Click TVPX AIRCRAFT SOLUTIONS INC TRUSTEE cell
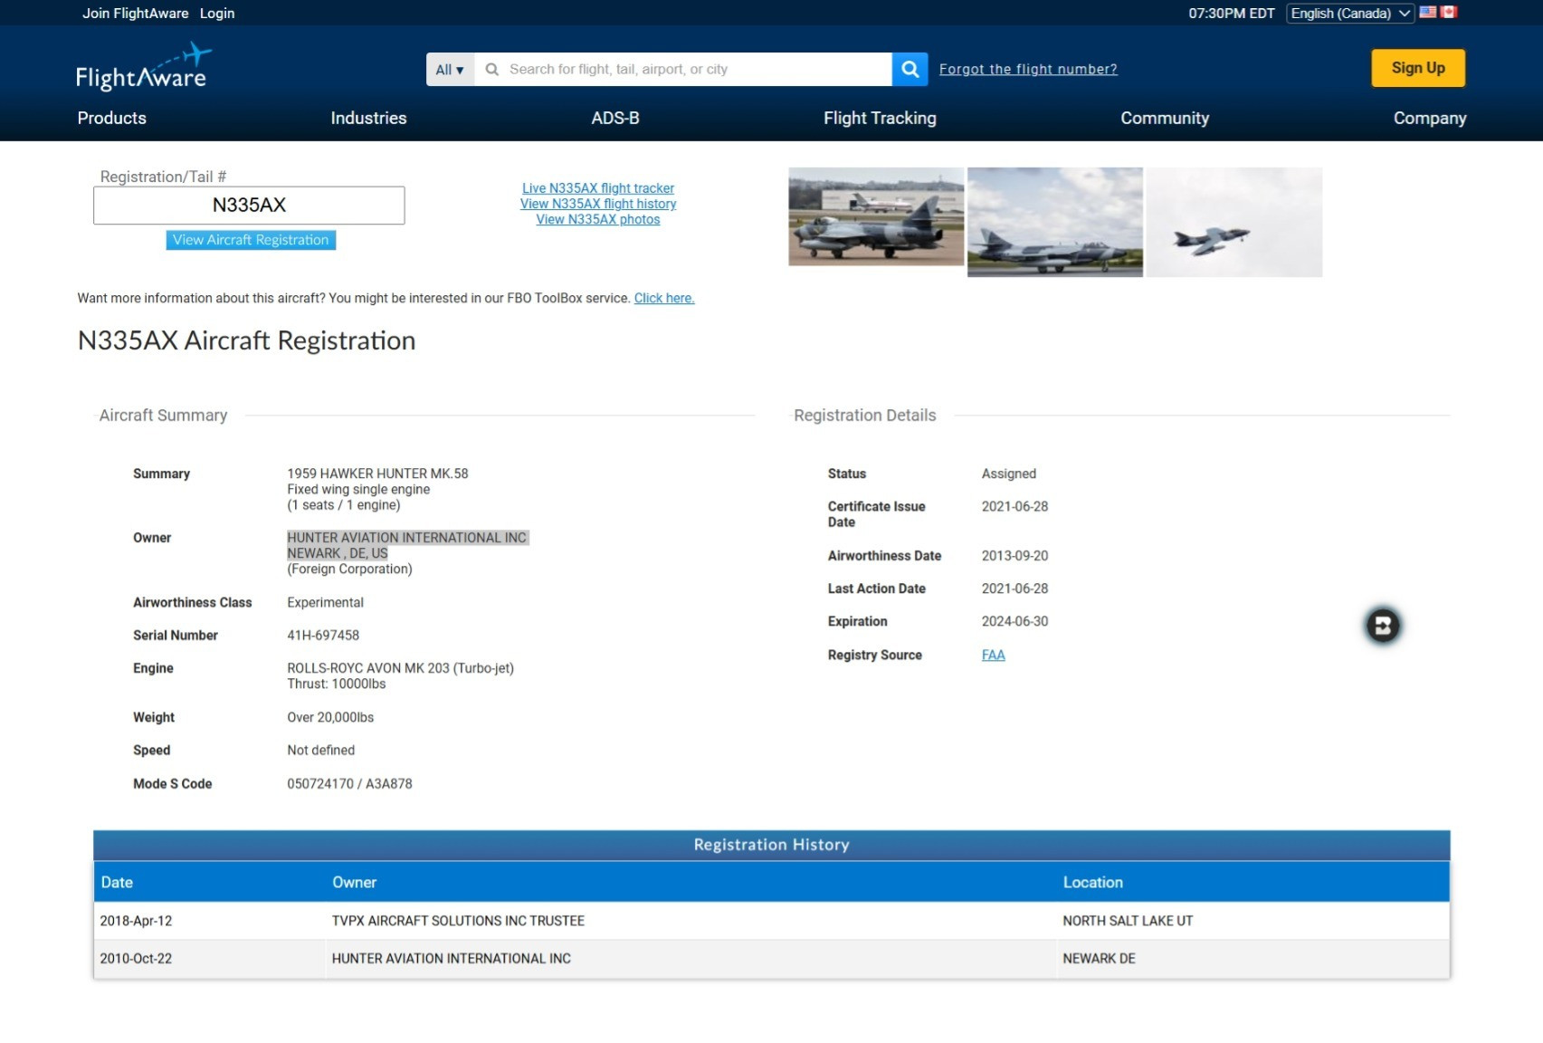Viewport: 1543px width, 1043px height. [x=458, y=921]
